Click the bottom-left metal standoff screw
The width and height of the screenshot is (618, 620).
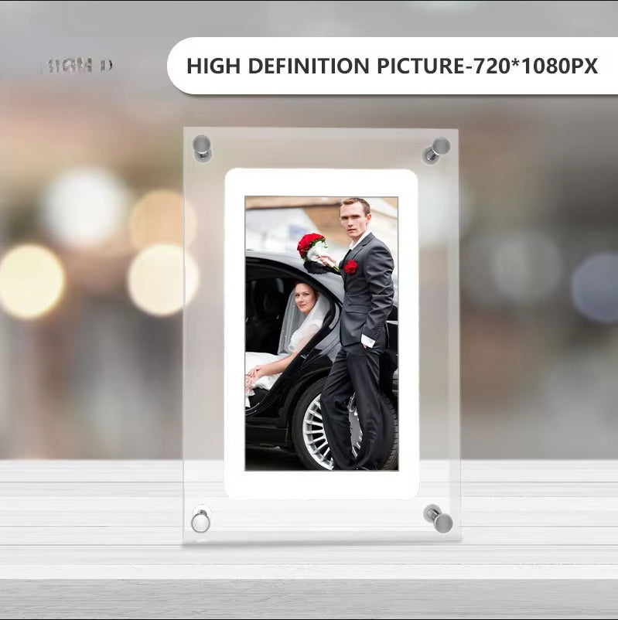(x=201, y=519)
